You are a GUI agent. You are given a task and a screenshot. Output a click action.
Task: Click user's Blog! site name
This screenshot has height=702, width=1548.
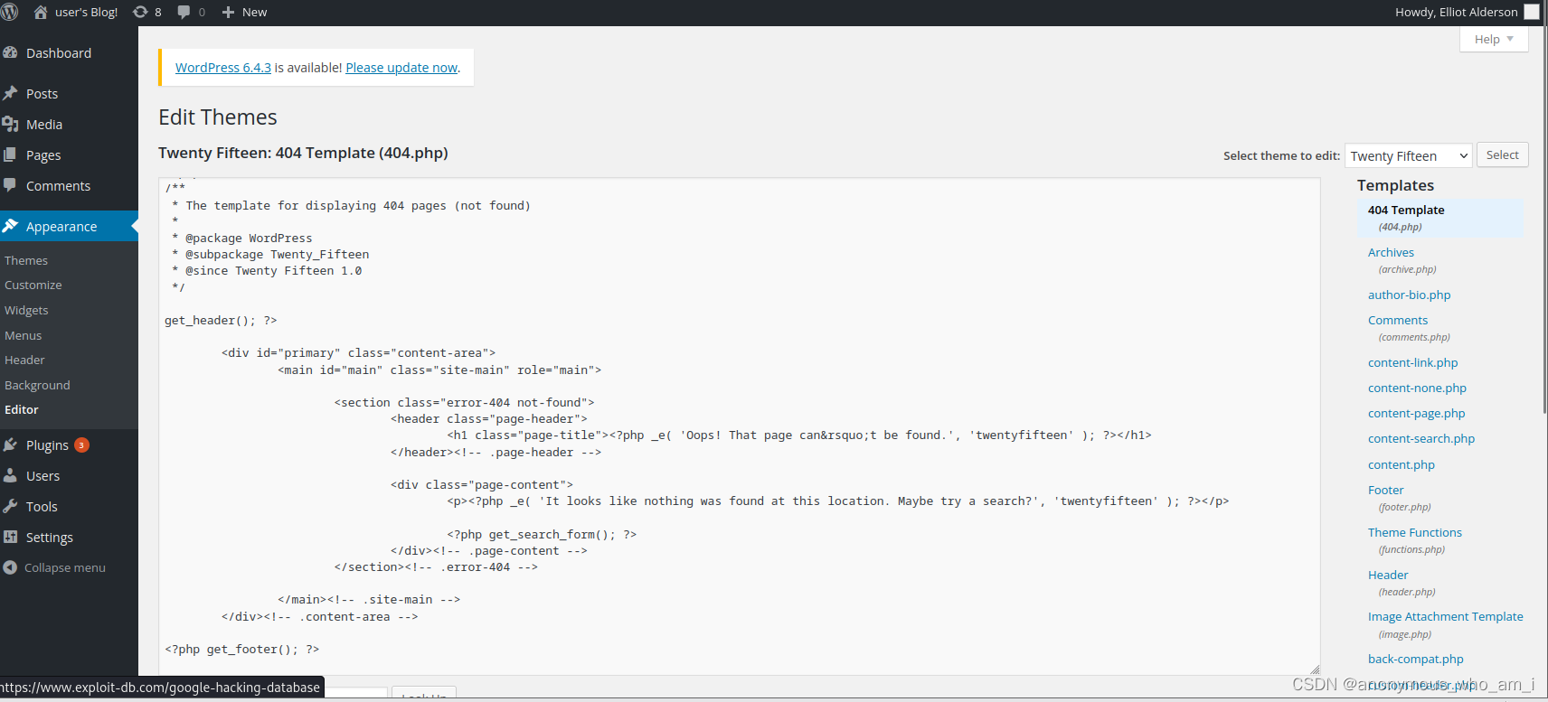(86, 12)
